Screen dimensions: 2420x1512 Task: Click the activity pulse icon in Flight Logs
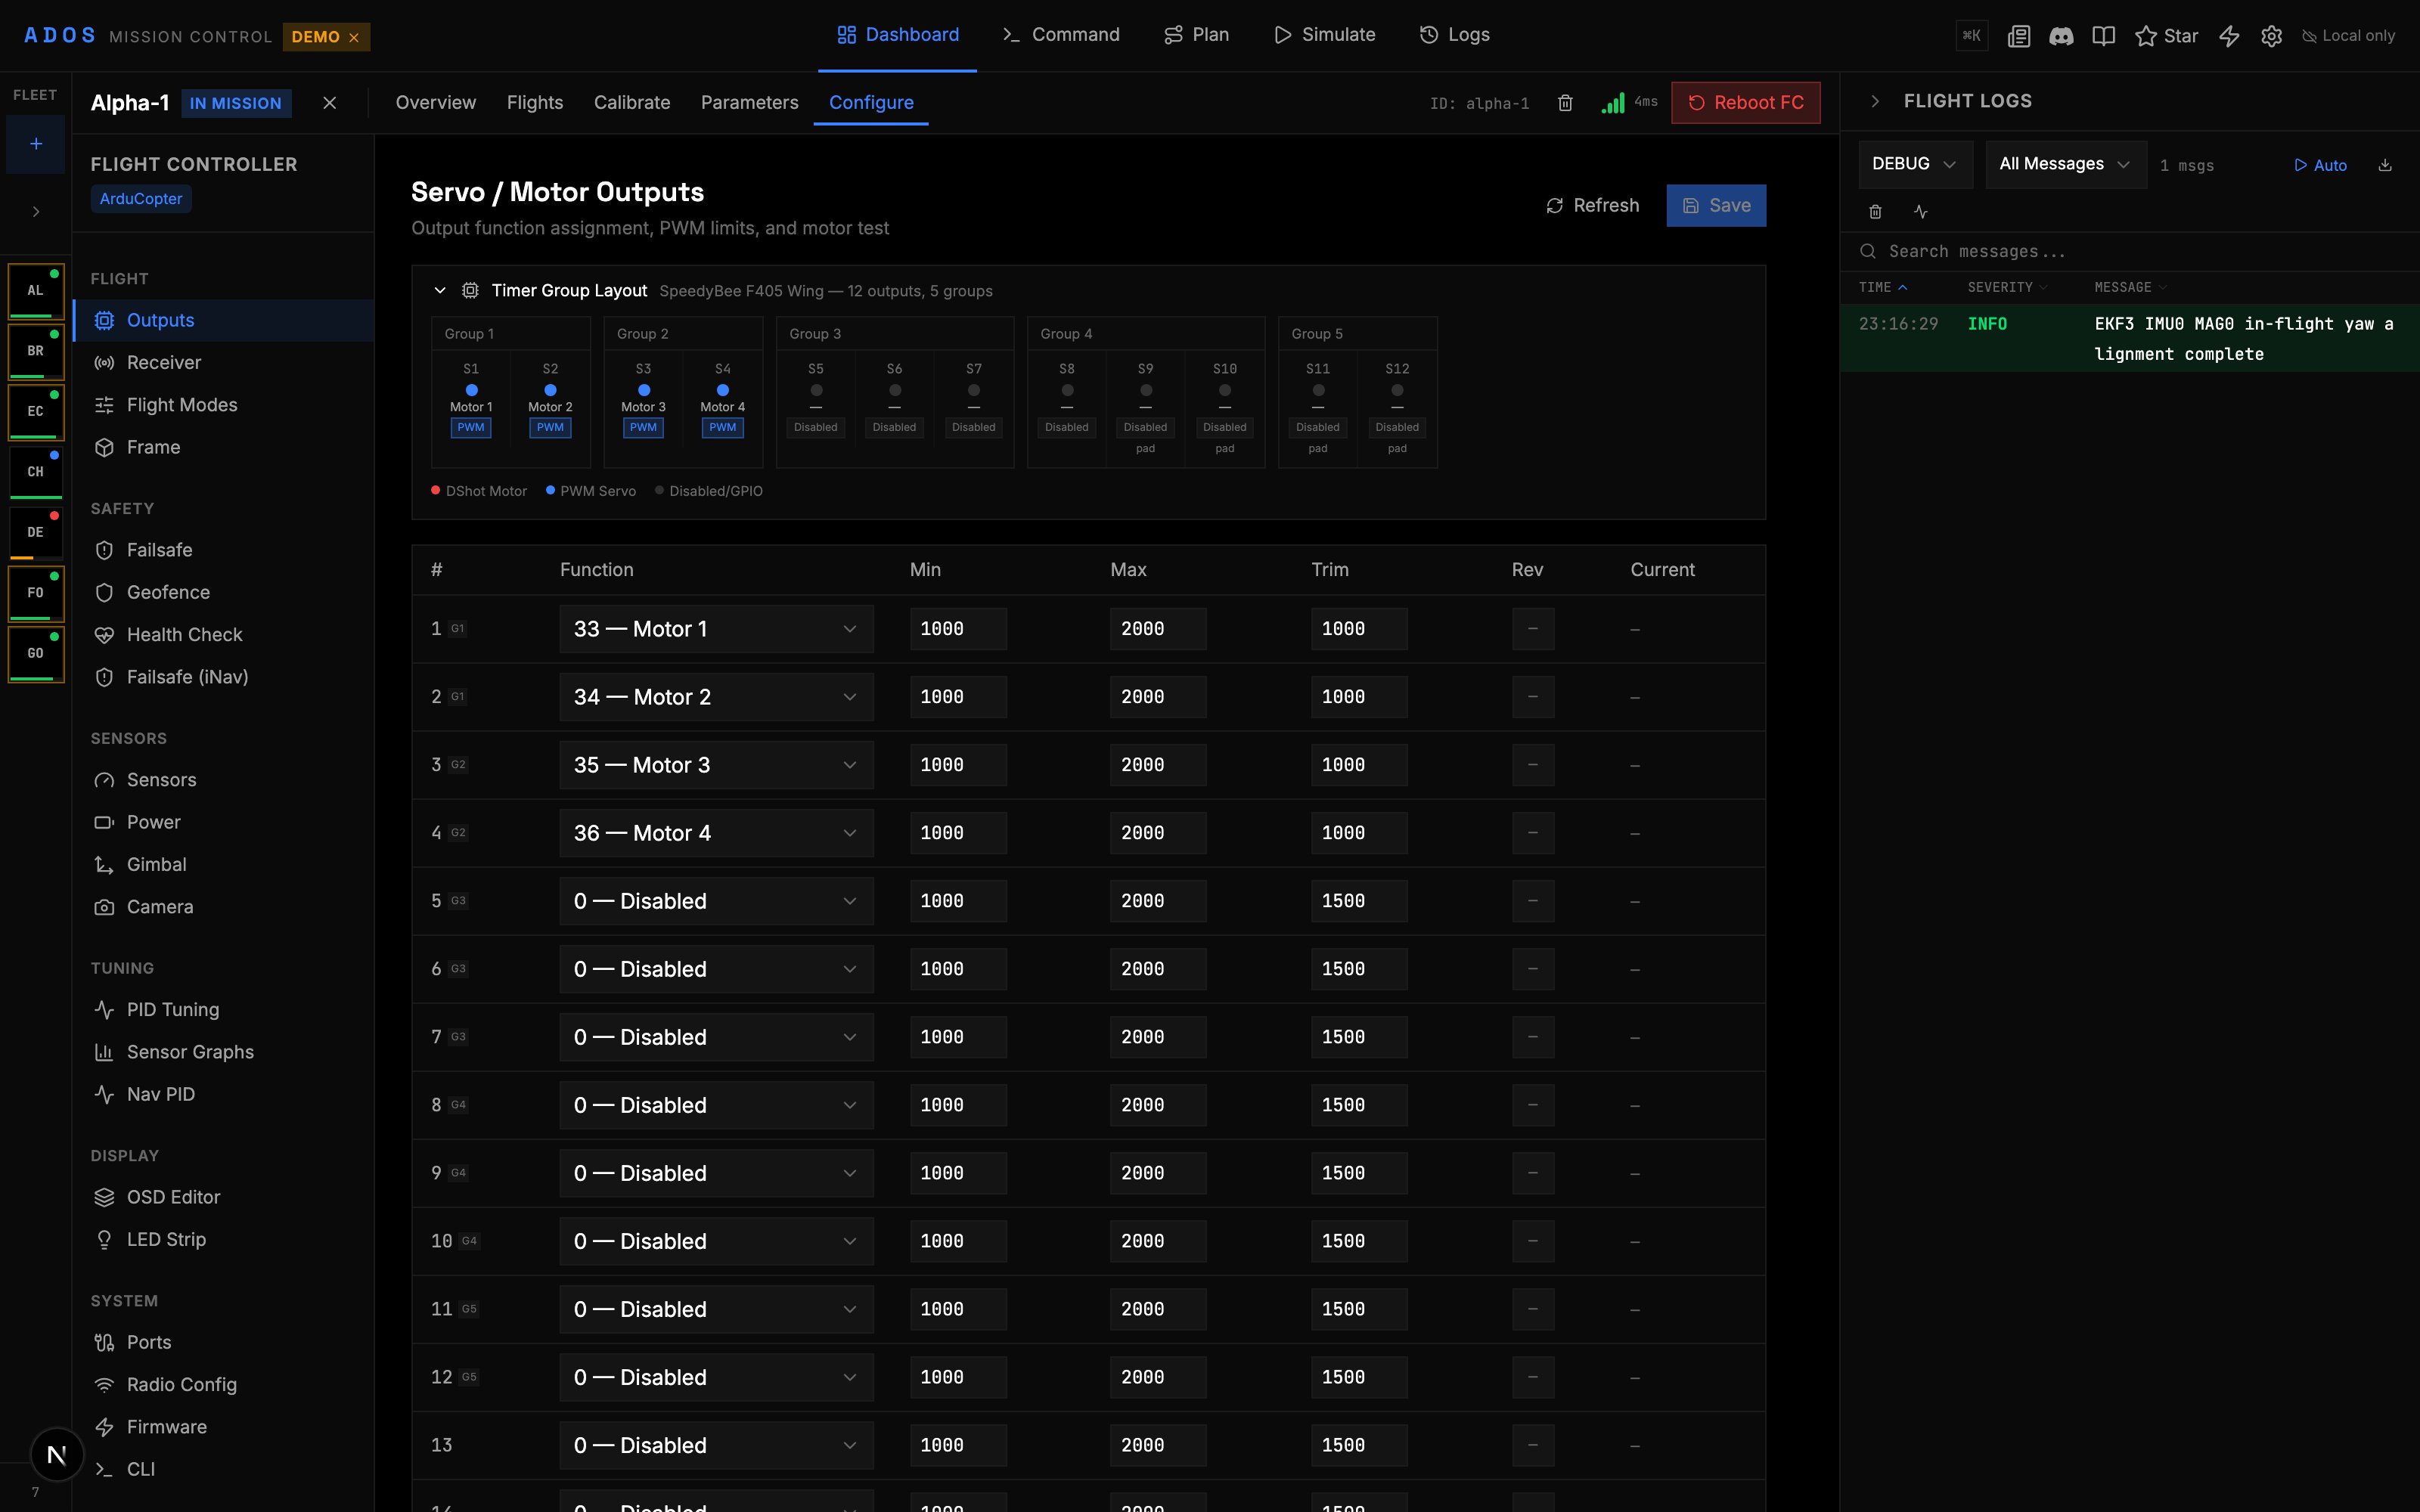click(1921, 212)
